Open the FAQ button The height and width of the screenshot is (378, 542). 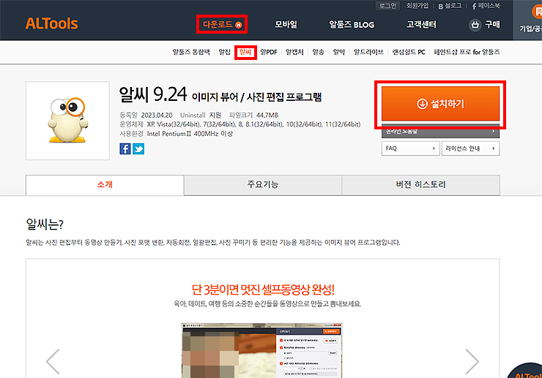click(411, 148)
